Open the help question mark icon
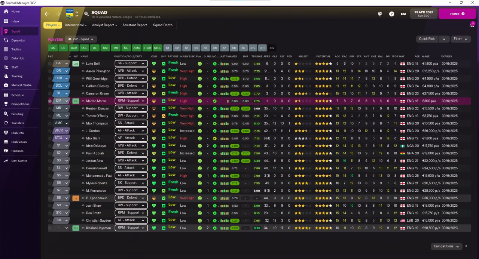The width and height of the screenshot is (479, 259). pos(391,14)
